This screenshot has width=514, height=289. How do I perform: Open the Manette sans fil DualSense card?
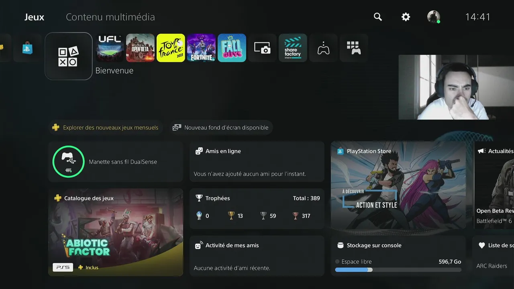pyautogui.click(x=116, y=162)
